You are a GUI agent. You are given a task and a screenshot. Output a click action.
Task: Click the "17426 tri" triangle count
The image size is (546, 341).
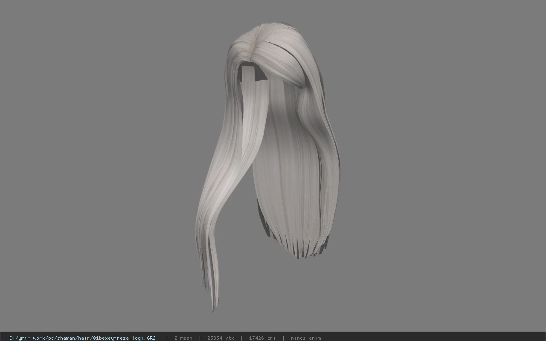262,338
